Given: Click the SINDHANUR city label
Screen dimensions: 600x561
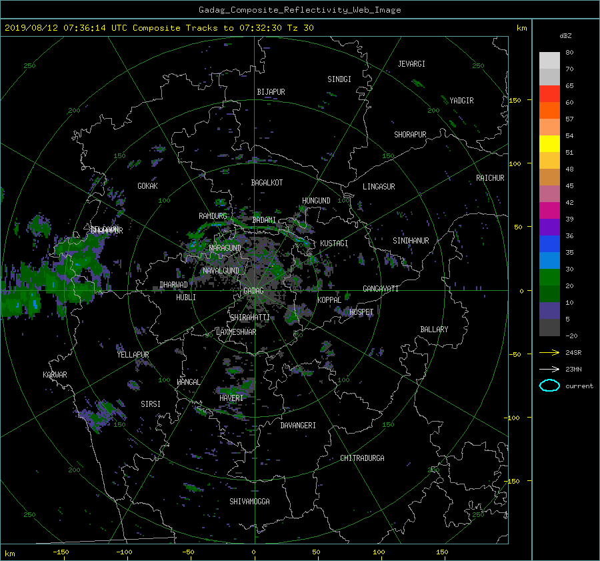Looking at the screenshot, I should click(x=411, y=241).
